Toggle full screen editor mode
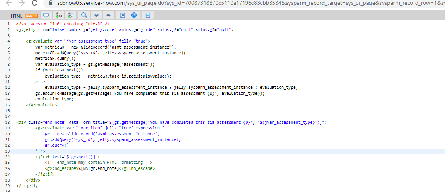The image size is (445, 192). coord(122,15)
